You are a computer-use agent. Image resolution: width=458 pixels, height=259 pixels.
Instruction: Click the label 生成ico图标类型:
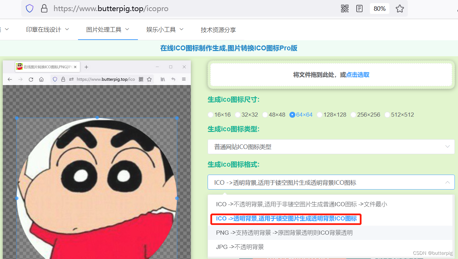tap(233, 129)
